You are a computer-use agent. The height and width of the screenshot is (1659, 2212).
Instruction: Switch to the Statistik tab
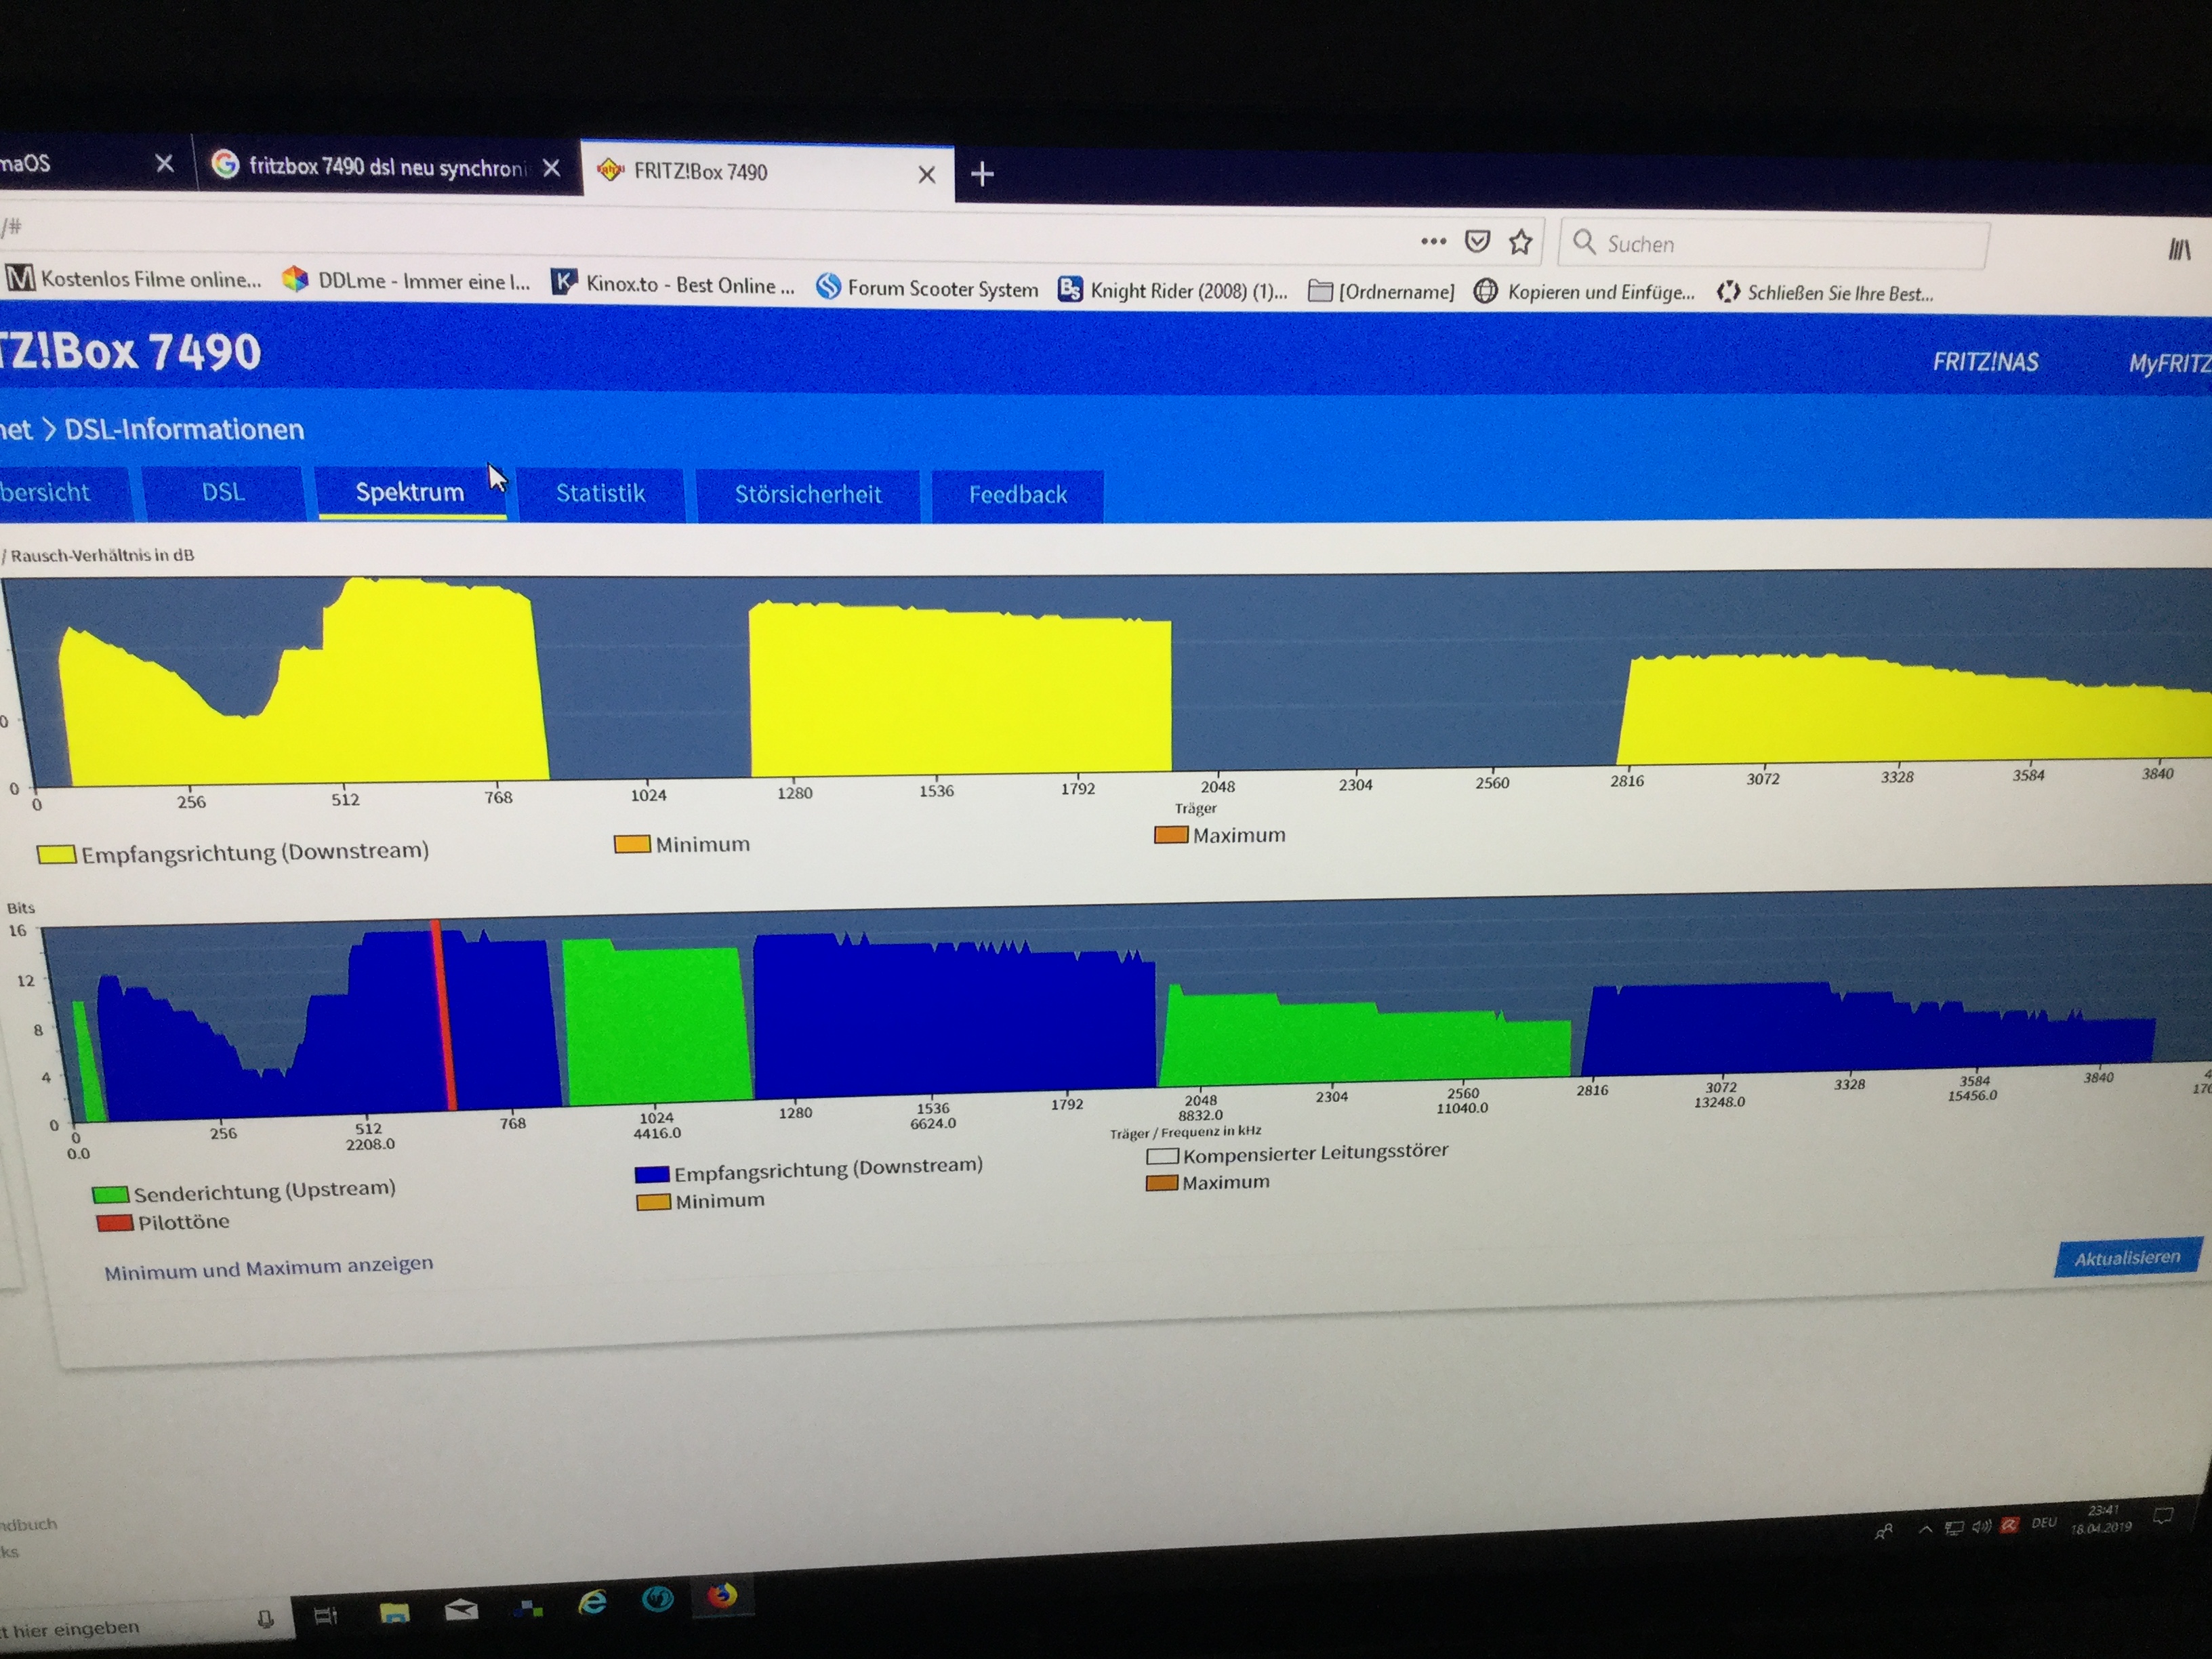(600, 493)
